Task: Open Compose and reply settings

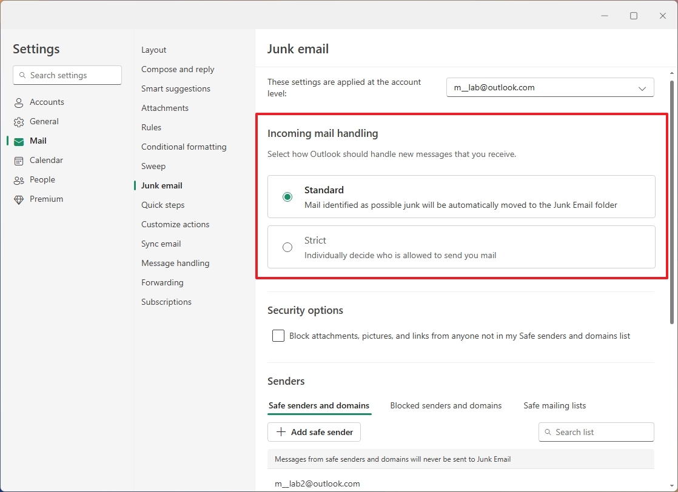Action: point(177,69)
